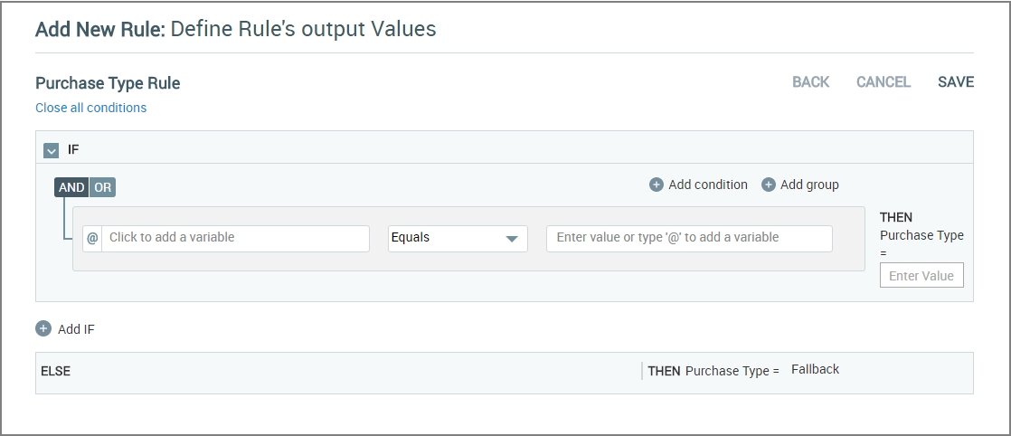
Task: Click the Add condition text label
Action: click(x=708, y=185)
